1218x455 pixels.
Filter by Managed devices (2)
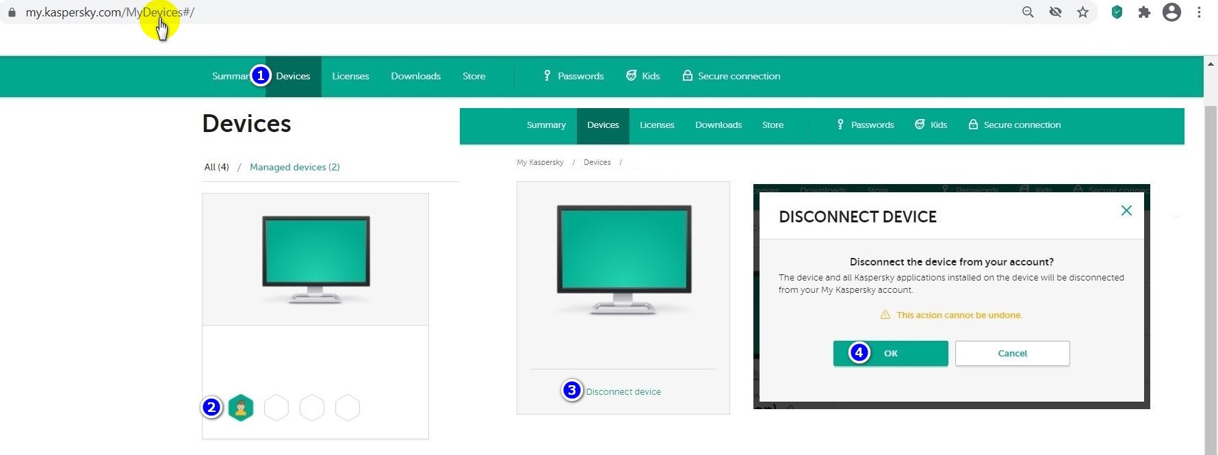(x=295, y=167)
